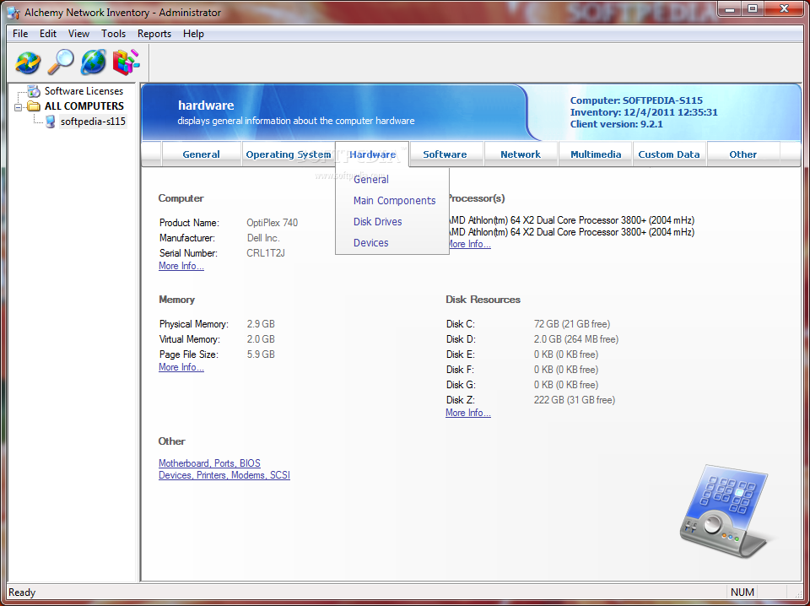Screen dimensions: 810x606
Task: Click the Software Licenses tree icon
Action: [x=34, y=91]
